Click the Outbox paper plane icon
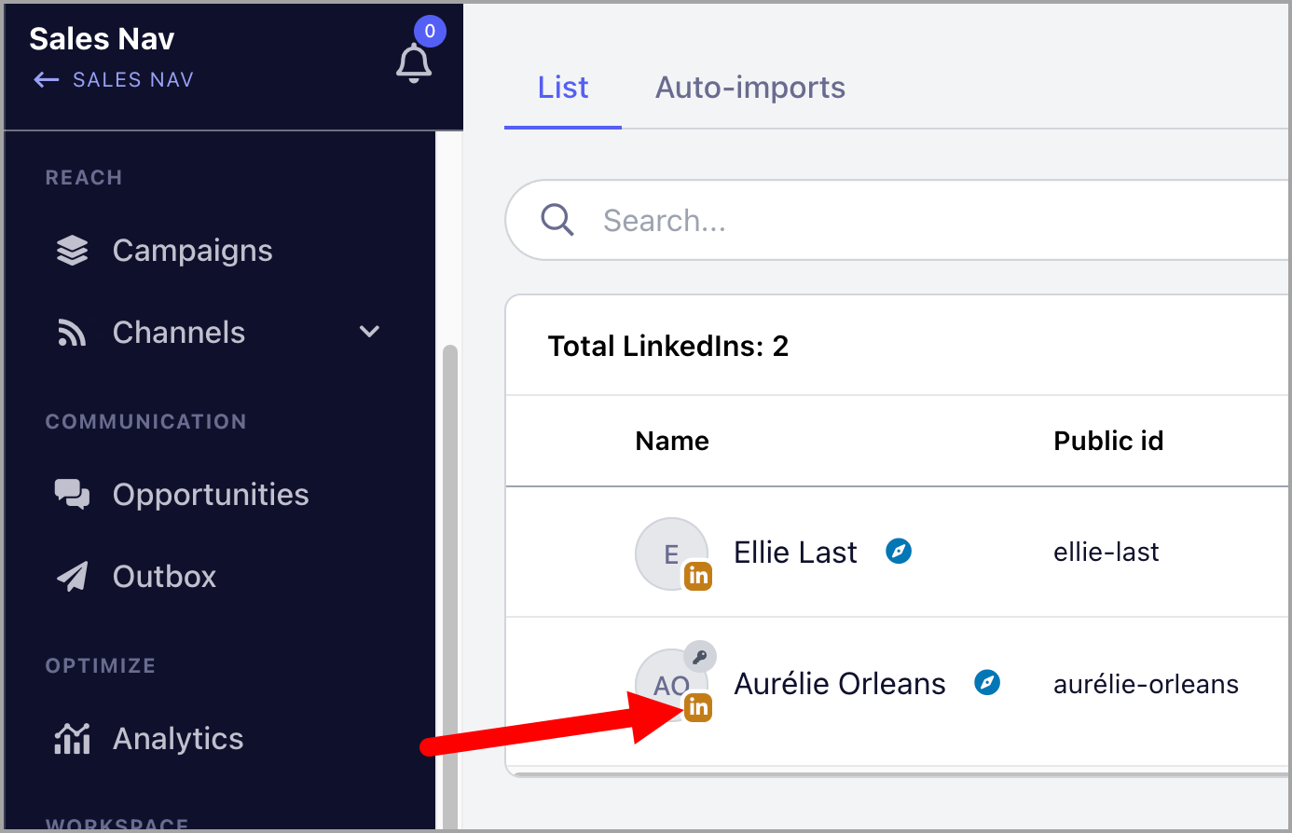 point(72,577)
